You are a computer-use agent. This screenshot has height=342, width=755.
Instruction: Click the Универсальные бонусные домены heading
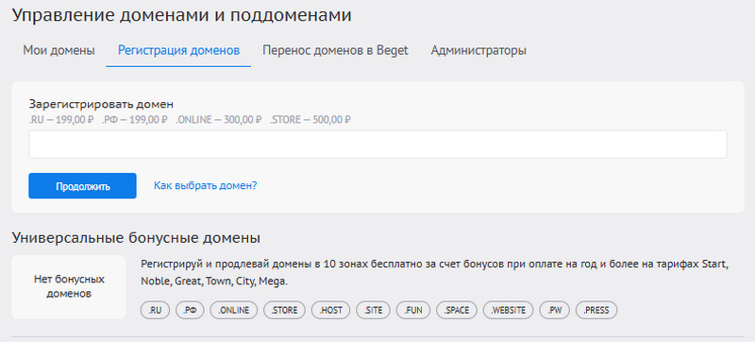pyautogui.click(x=136, y=238)
